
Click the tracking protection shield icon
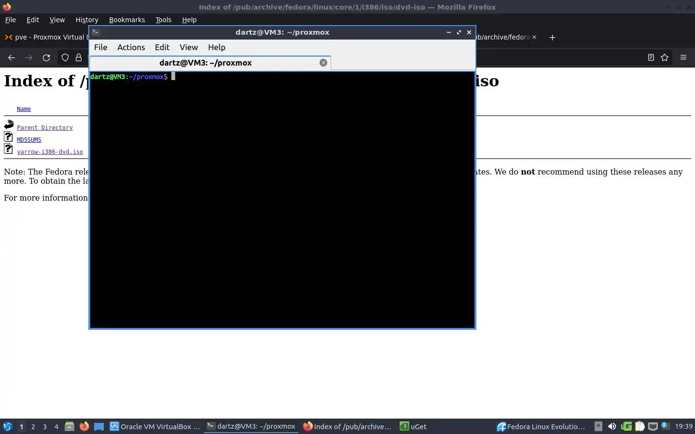[x=65, y=57]
